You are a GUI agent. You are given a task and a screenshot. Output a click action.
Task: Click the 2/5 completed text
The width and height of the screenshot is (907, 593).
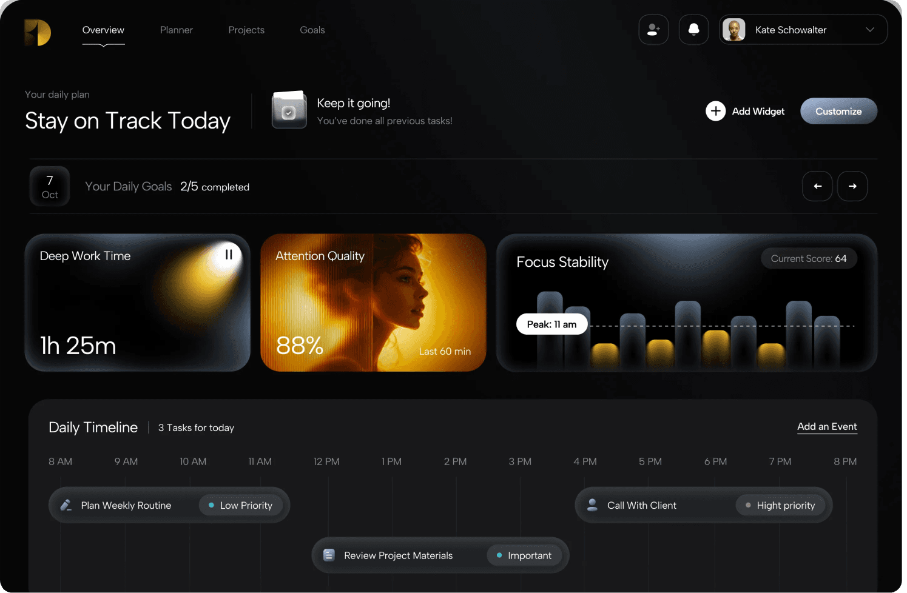tap(215, 187)
